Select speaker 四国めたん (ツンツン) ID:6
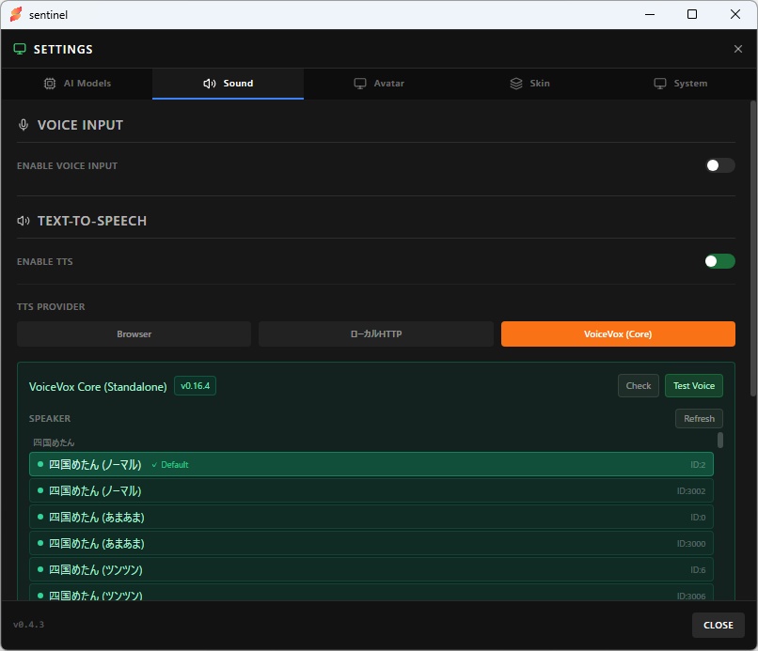 371,570
